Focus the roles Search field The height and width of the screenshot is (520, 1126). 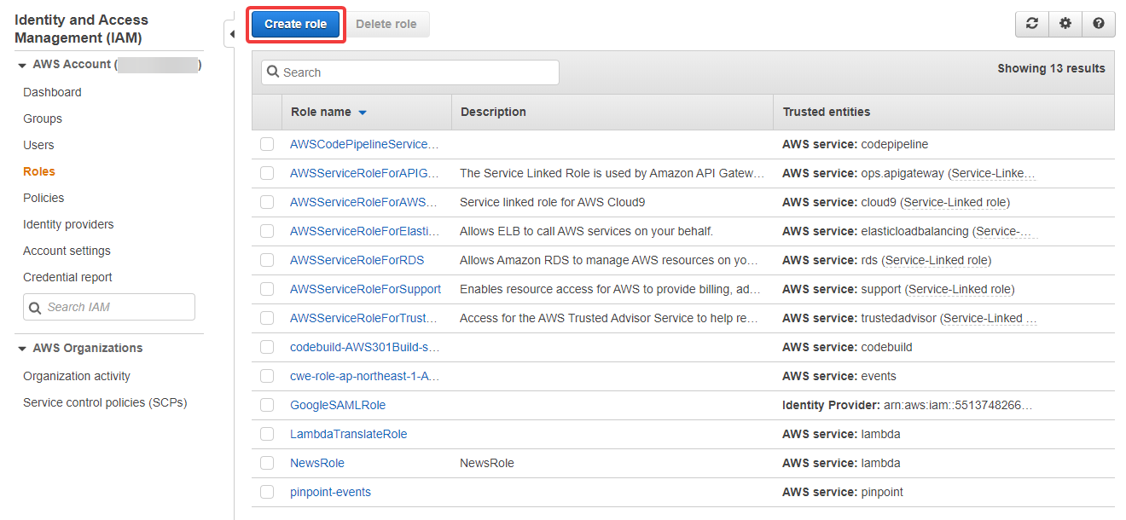coord(410,72)
